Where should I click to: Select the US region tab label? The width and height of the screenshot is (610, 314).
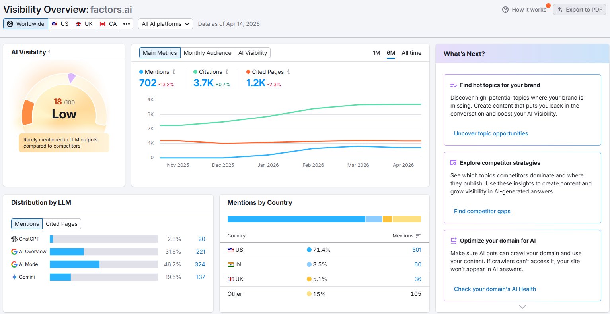tap(64, 24)
